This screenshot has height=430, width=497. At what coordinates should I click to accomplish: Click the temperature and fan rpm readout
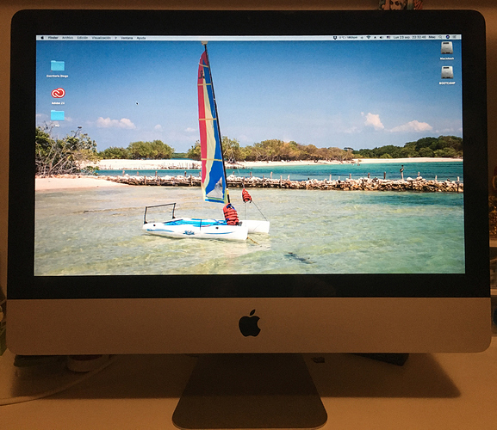pyautogui.click(x=348, y=37)
